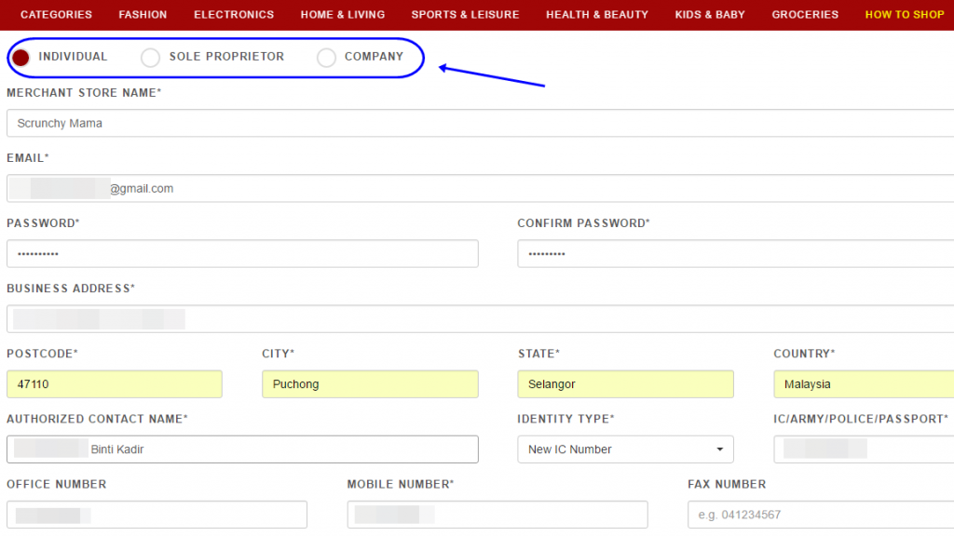Open the Electronics category

point(234,15)
